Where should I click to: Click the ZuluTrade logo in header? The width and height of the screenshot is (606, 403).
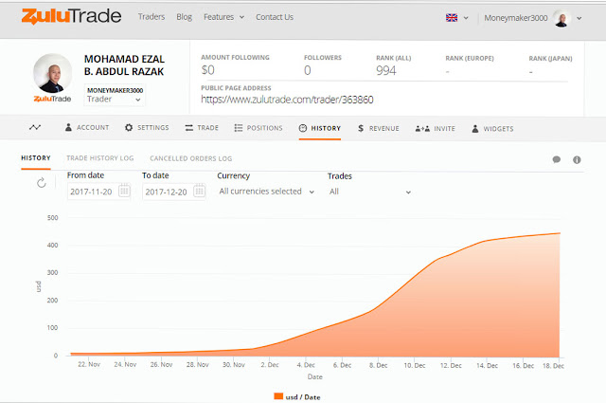(71, 16)
